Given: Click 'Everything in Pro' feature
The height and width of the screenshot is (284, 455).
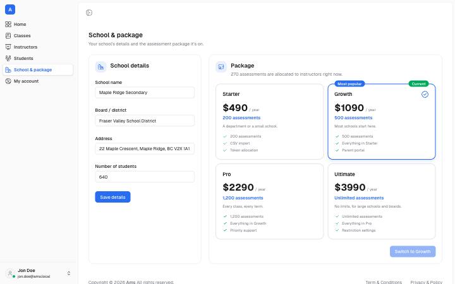Looking at the screenshot, I should pyautogui.click(x=356, y=223).
